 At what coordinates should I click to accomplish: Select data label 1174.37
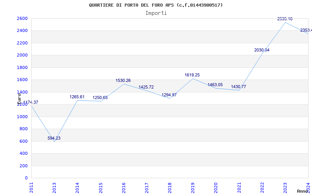[x=31, y=102]
